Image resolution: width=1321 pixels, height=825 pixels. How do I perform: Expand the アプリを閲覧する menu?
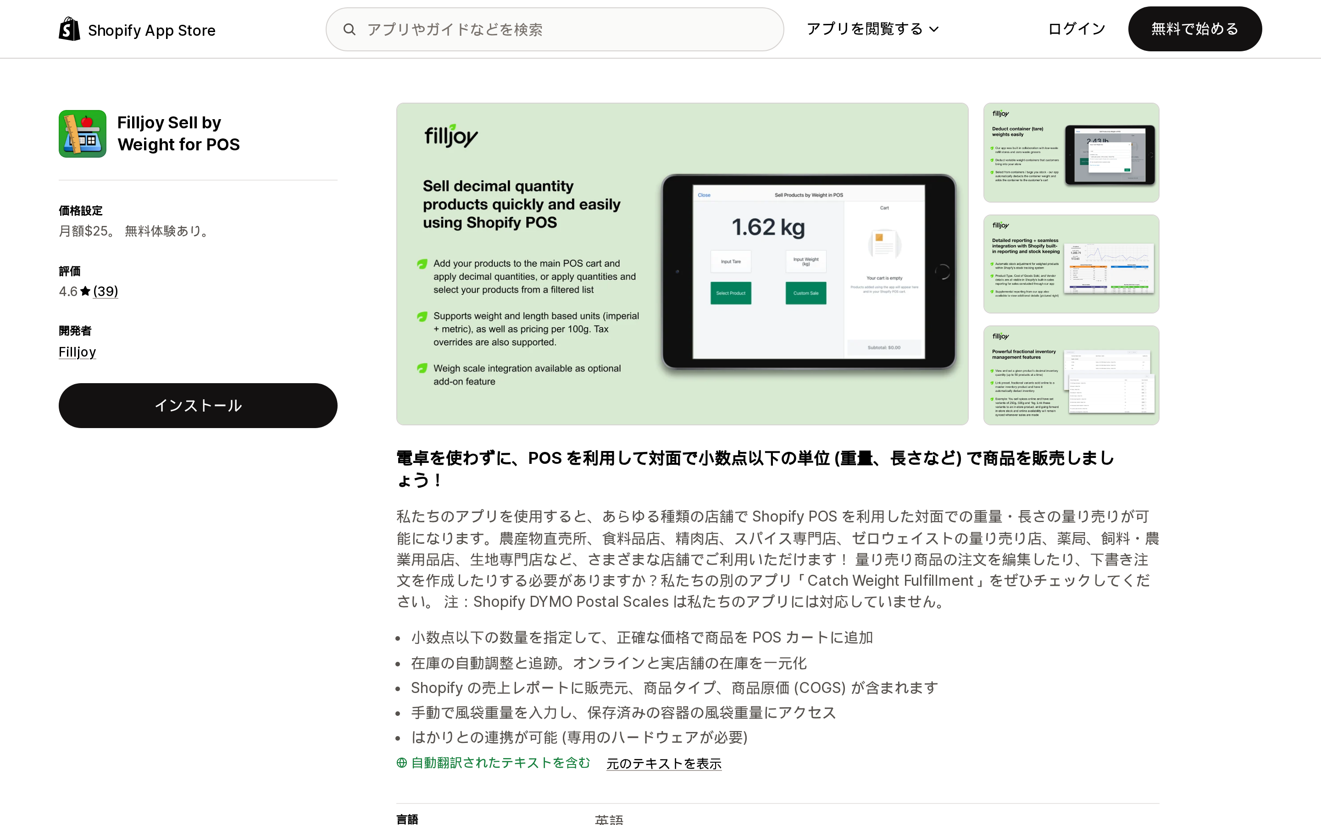872,29
